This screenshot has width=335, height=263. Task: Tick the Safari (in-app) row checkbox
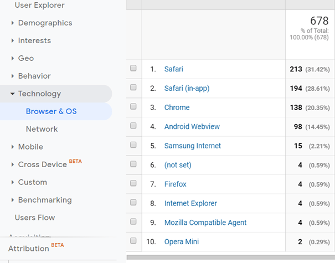(133, 87)
